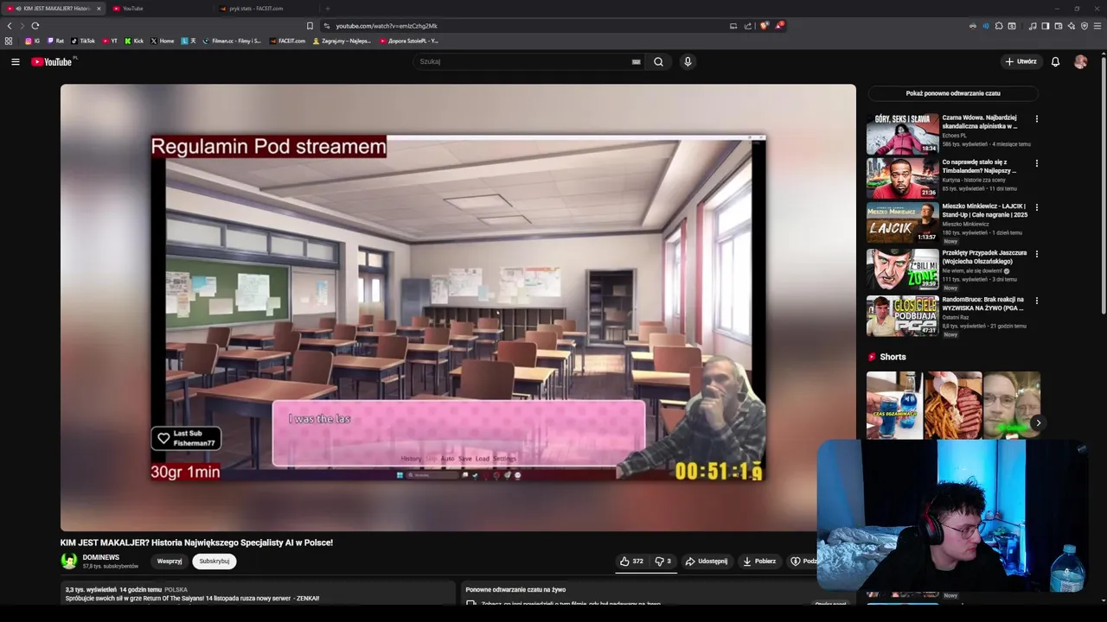Open the browser extensions puzzle icon

999,26
